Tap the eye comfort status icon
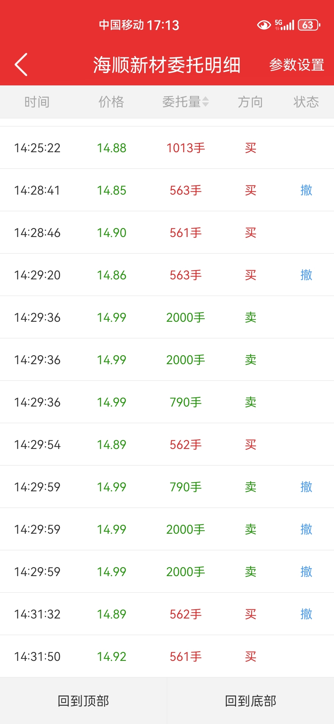This screenshot has width=334, height=724. click(264, 25)
